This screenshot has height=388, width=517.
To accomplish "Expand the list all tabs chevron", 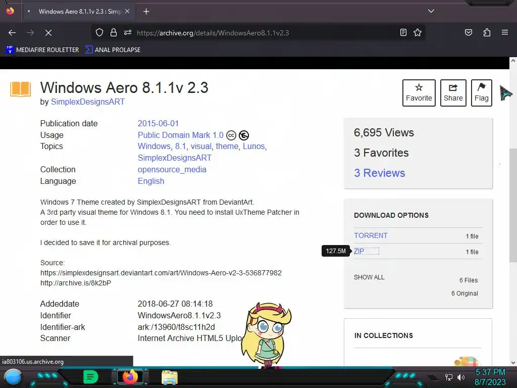I will [431, 11].
